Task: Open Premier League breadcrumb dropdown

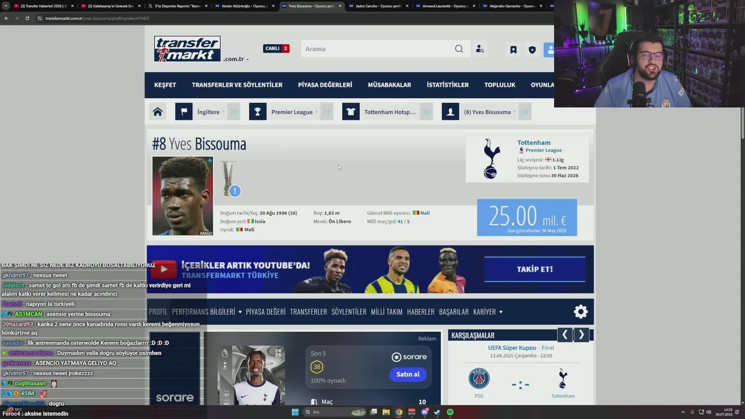Action: point(294,112)
